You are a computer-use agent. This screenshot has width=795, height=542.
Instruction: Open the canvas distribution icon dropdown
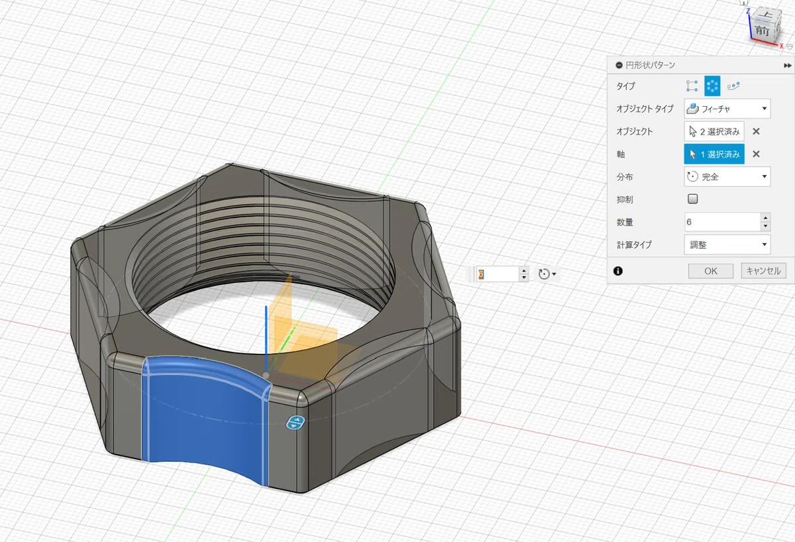[x=547, y=274]
